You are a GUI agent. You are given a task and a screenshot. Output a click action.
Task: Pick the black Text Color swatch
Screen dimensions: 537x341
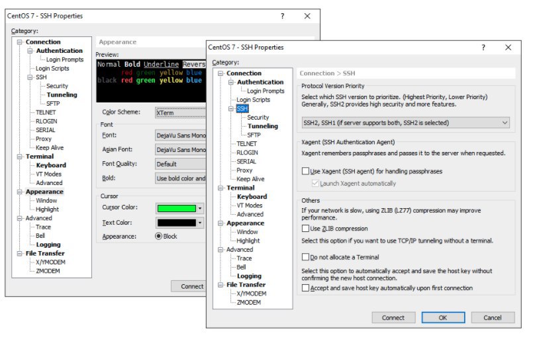pyautogui.click(x=176, y=223)
